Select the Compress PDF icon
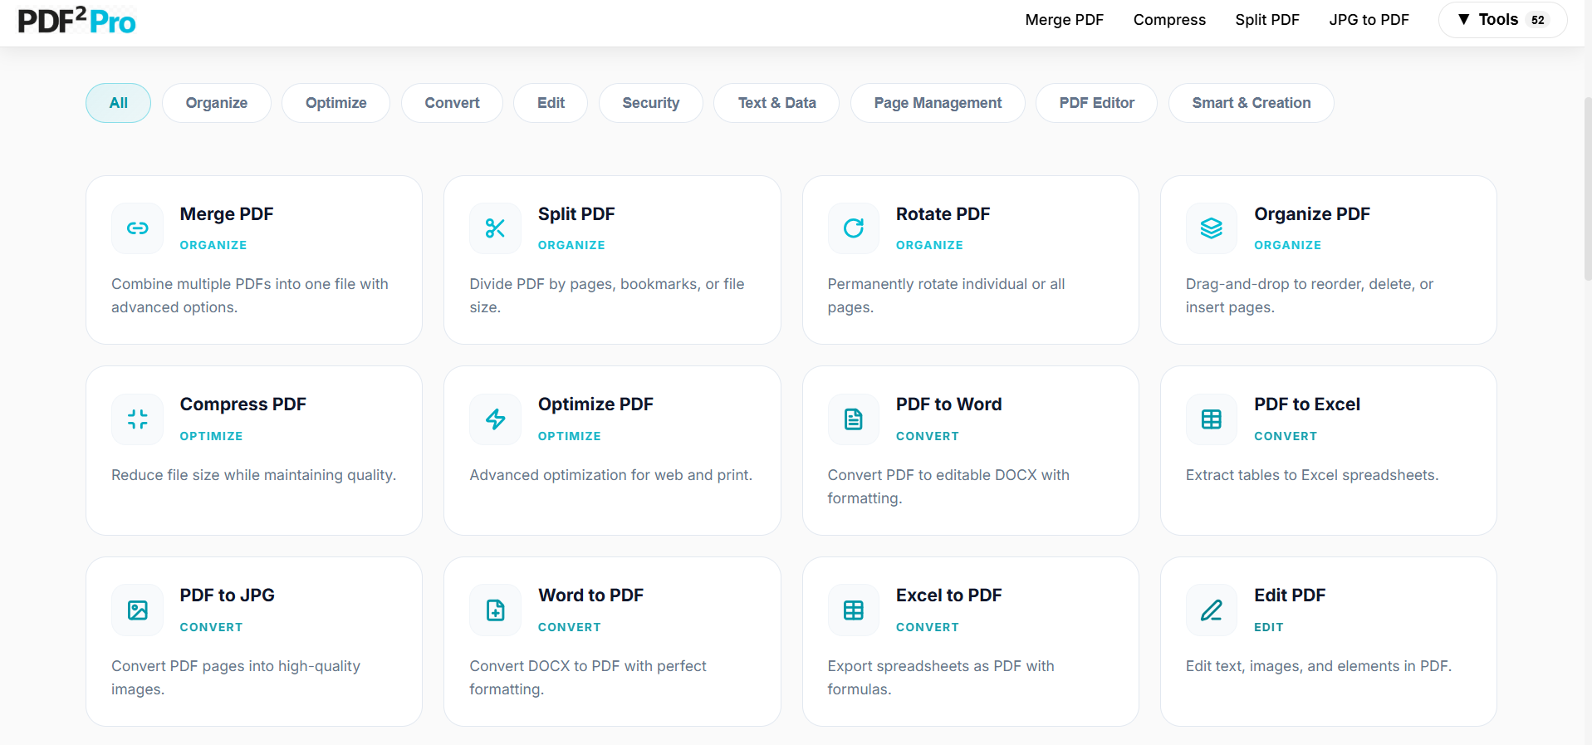Viewport: 1592px width, 745px height. click(x=137, y=419)
